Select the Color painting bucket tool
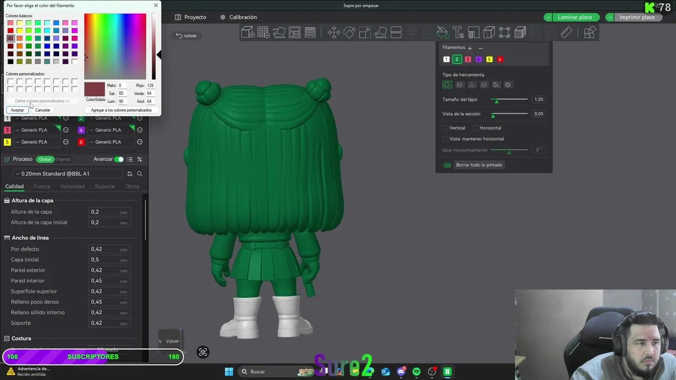 click(x=443, y=33)
